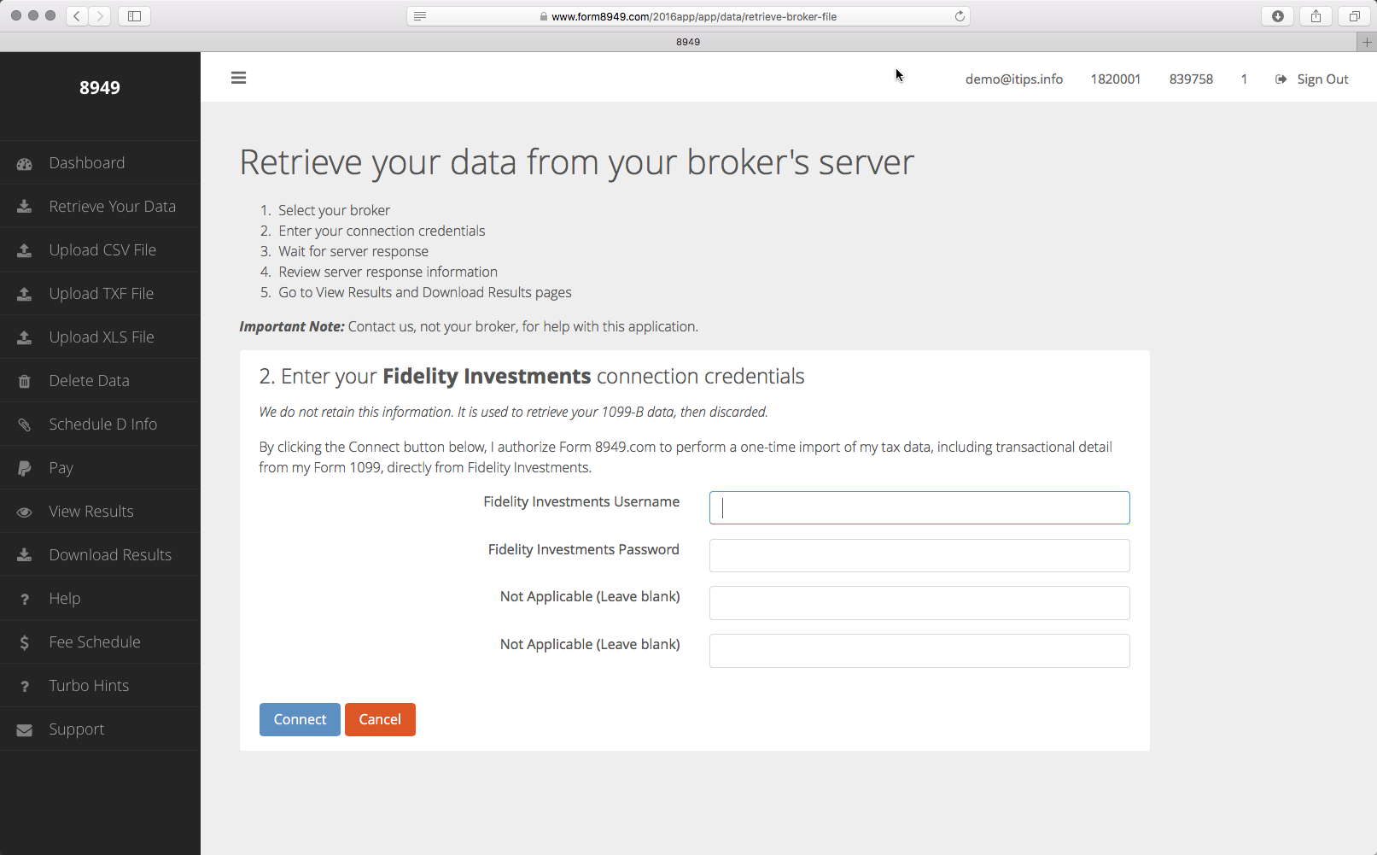Select the 8949 browser tab

click(688, 42)
